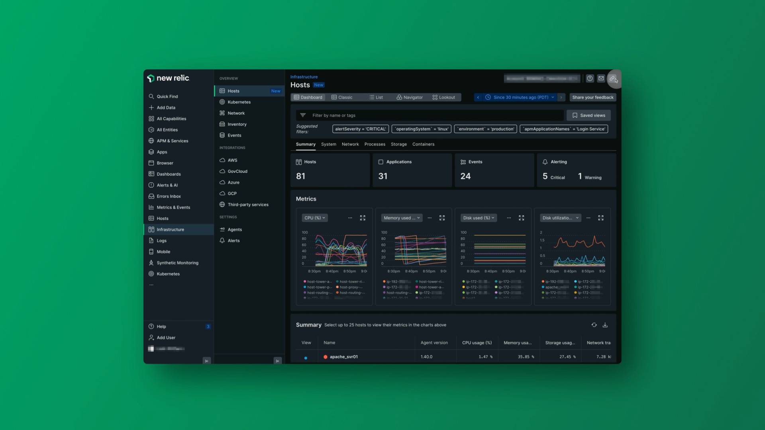
Task: Open the CPU (%) metric dropdown
Action: point(314,218)
